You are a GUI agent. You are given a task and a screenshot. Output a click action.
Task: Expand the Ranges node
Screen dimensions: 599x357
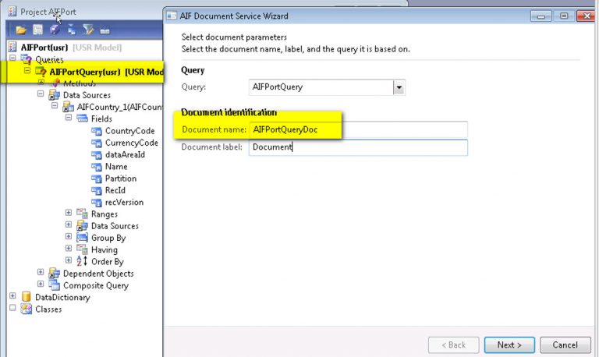68,214
